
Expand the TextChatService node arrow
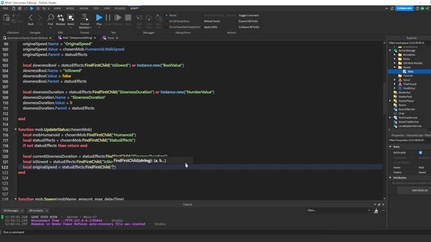pyautogui.click(x=390, y=118)
